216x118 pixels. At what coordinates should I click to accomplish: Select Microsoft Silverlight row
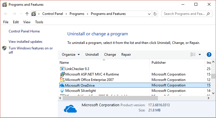pos(135,91)
